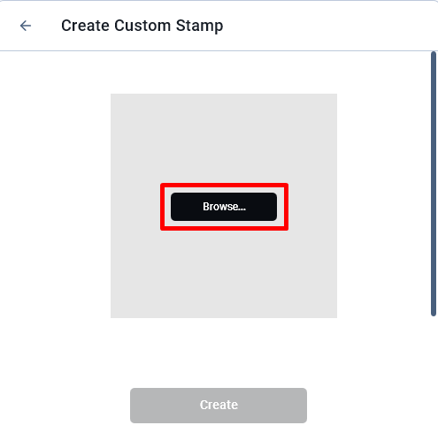
Task: Go back using the left arrow icon
Action: click(x=26, y=26)
